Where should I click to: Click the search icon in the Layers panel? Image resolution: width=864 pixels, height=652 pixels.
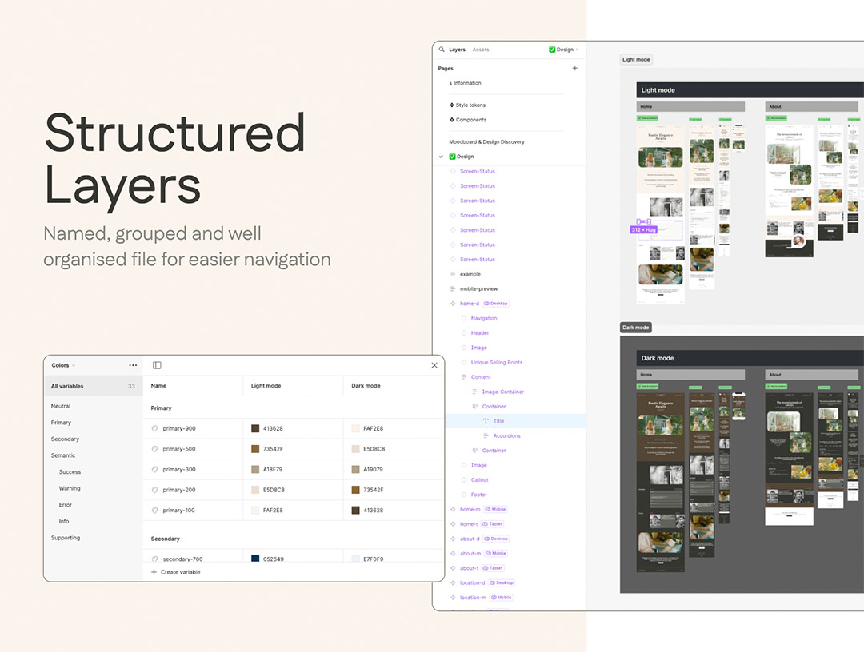(442, 50)
